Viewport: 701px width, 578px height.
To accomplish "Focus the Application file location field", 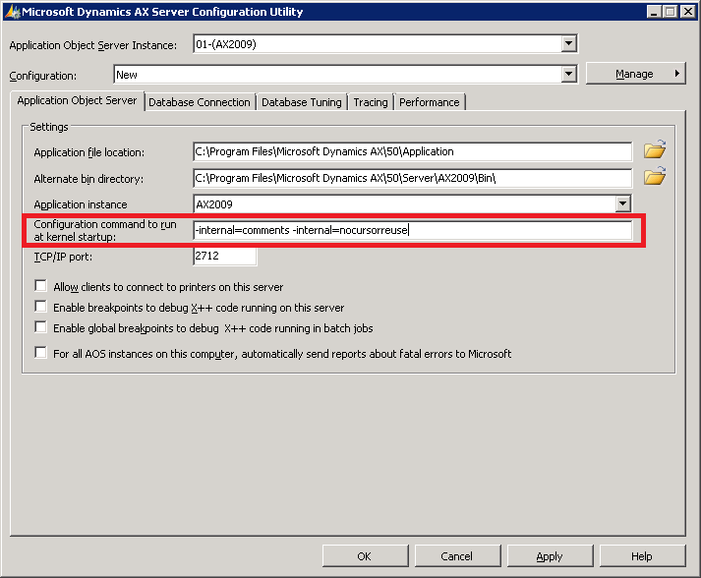I will pyautogui.click(x=413, y=151).
